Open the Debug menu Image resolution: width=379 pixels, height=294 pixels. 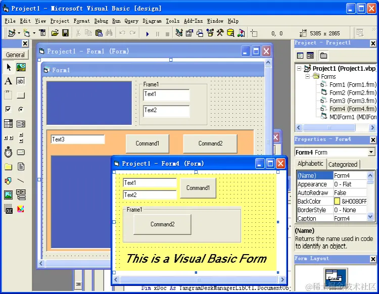pyautogui.click(x=101, y=21)
